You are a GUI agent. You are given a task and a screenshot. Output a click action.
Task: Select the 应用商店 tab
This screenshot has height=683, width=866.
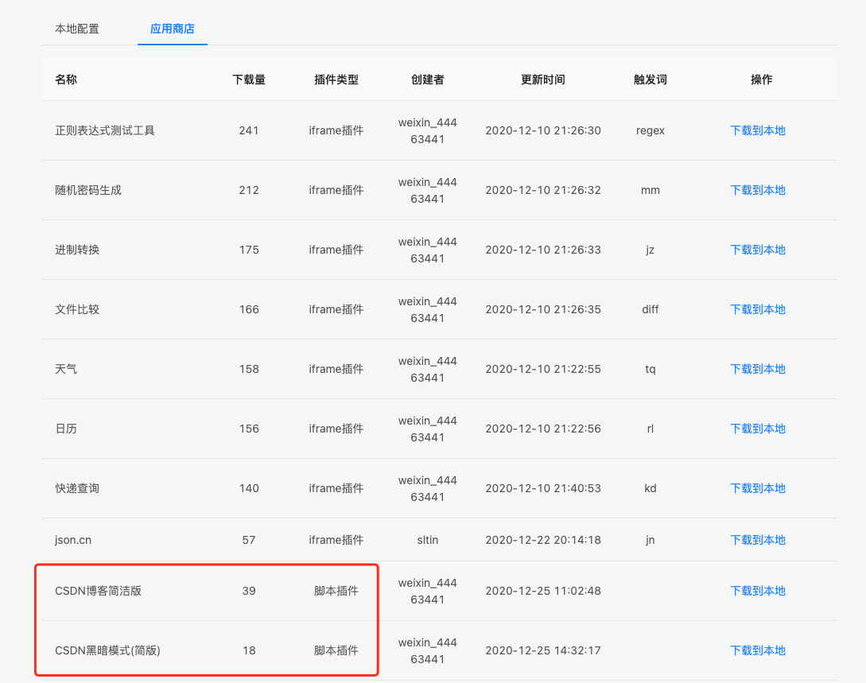(x=173, y=29)
